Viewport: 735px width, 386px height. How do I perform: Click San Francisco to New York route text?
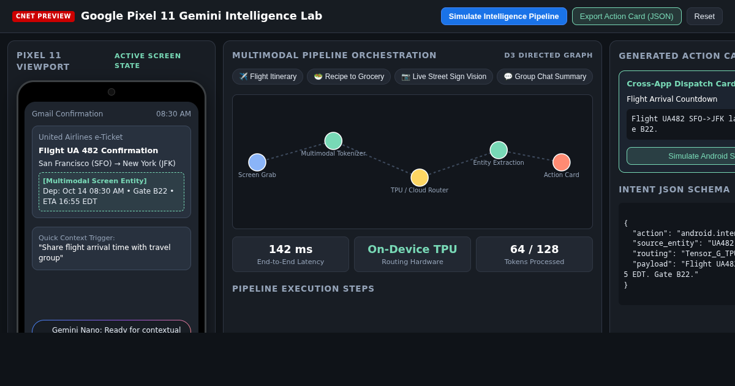[x=107, y=164]
